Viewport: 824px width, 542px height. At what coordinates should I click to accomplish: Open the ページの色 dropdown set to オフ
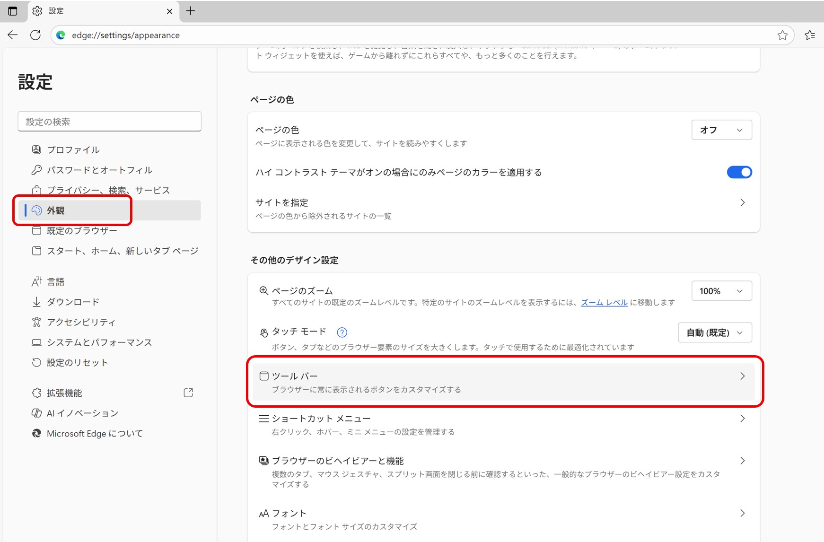click(x=722, y=130)
